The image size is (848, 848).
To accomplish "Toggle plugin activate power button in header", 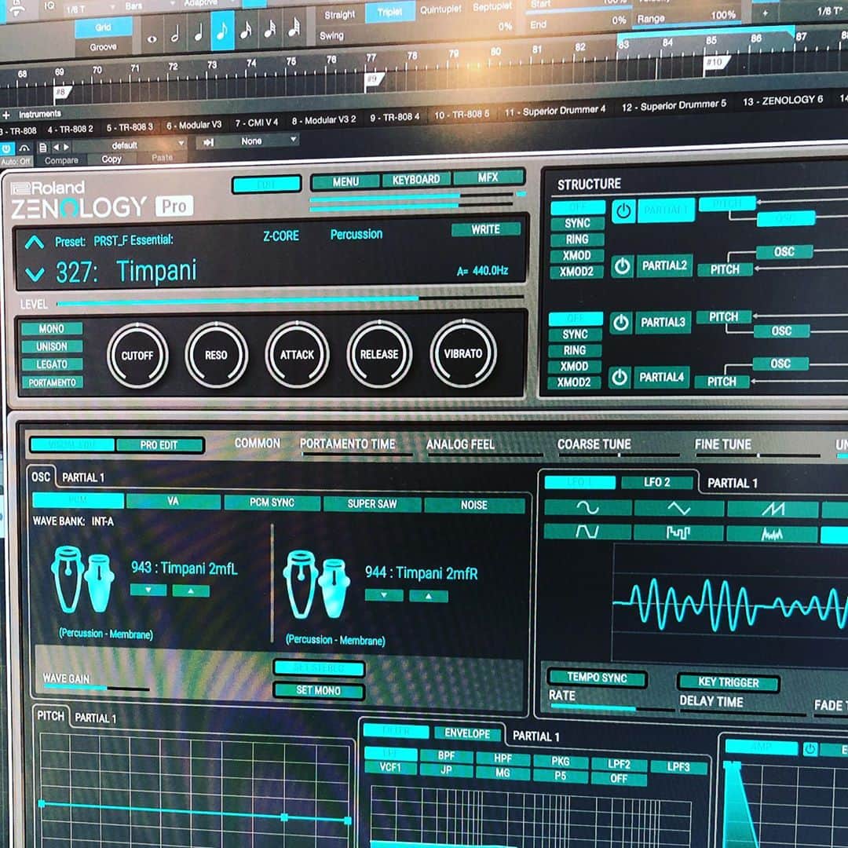I will pyautogui.click(x=6, y=148).
